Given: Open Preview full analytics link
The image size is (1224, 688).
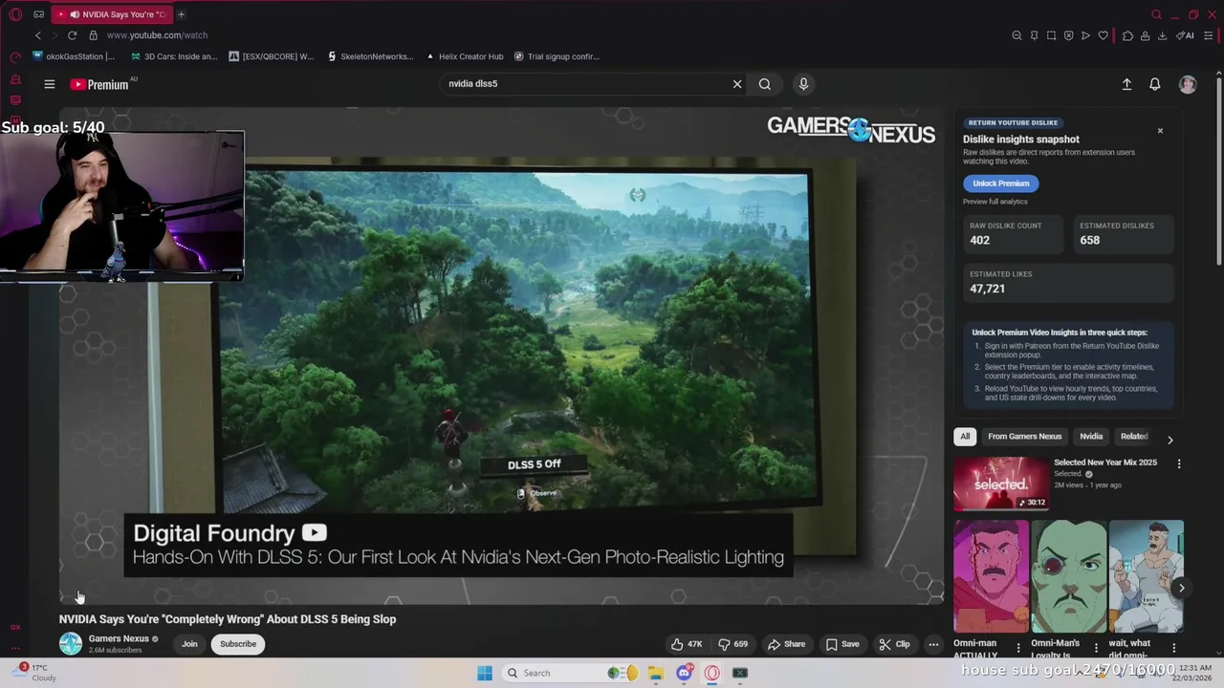Looking at the screenshot, I should pos(995,202).
